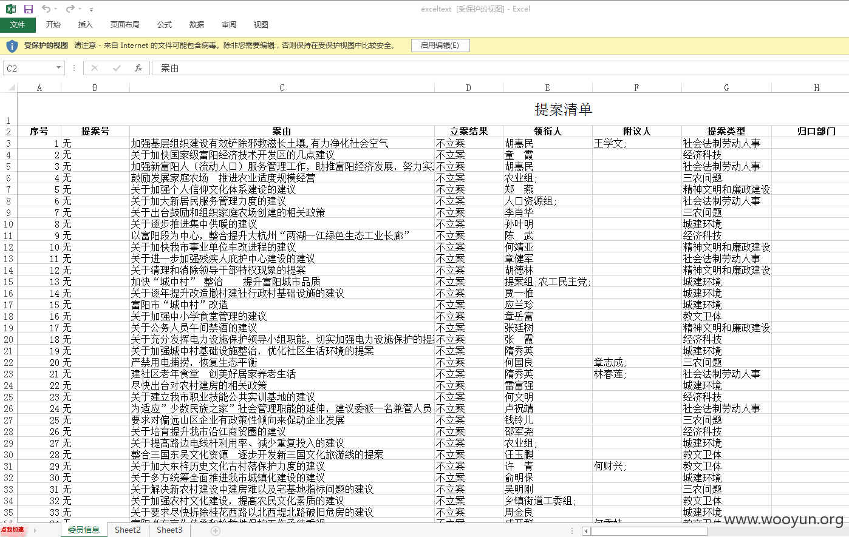This screenshot has height=537, width=849.
Task: Switch to the 审阅 ribbon tab
Action: tap(229, 25)
